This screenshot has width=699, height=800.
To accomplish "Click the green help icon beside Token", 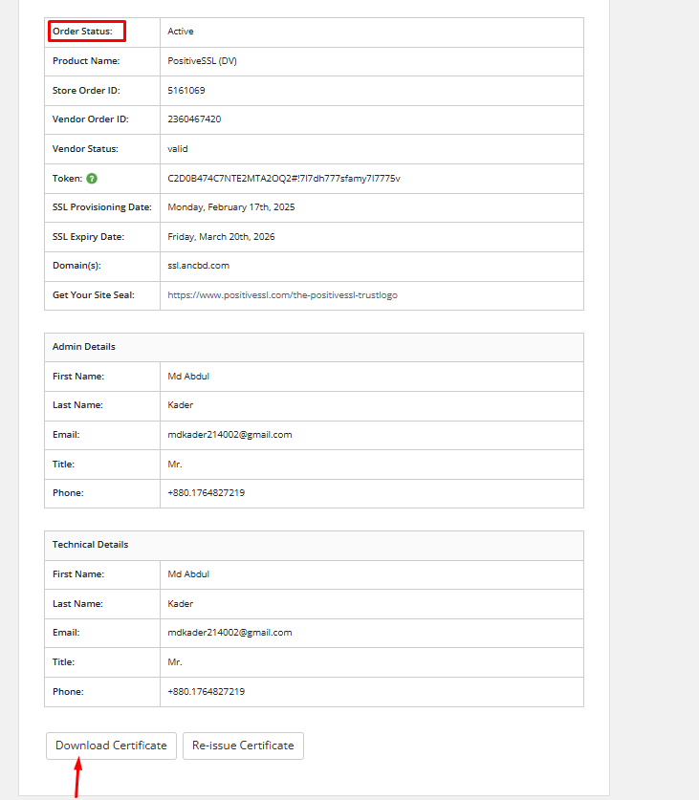I will (92, 179).
